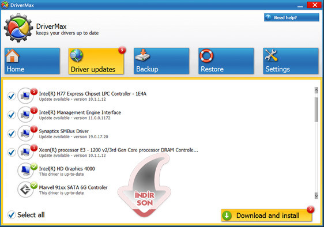This screenshot has height=227, width=324.
Task: Click the Marvell 91xx SATA controller icon
Action: pyautogui.click(x=25, y=190)
